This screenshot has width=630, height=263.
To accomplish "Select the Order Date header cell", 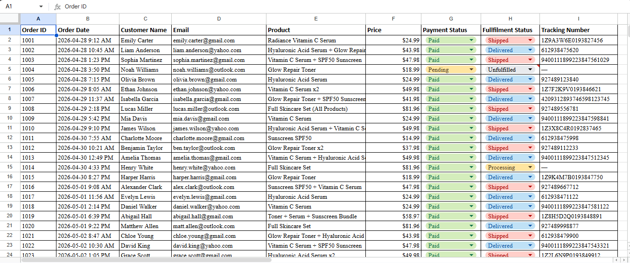I will (88, 30).
